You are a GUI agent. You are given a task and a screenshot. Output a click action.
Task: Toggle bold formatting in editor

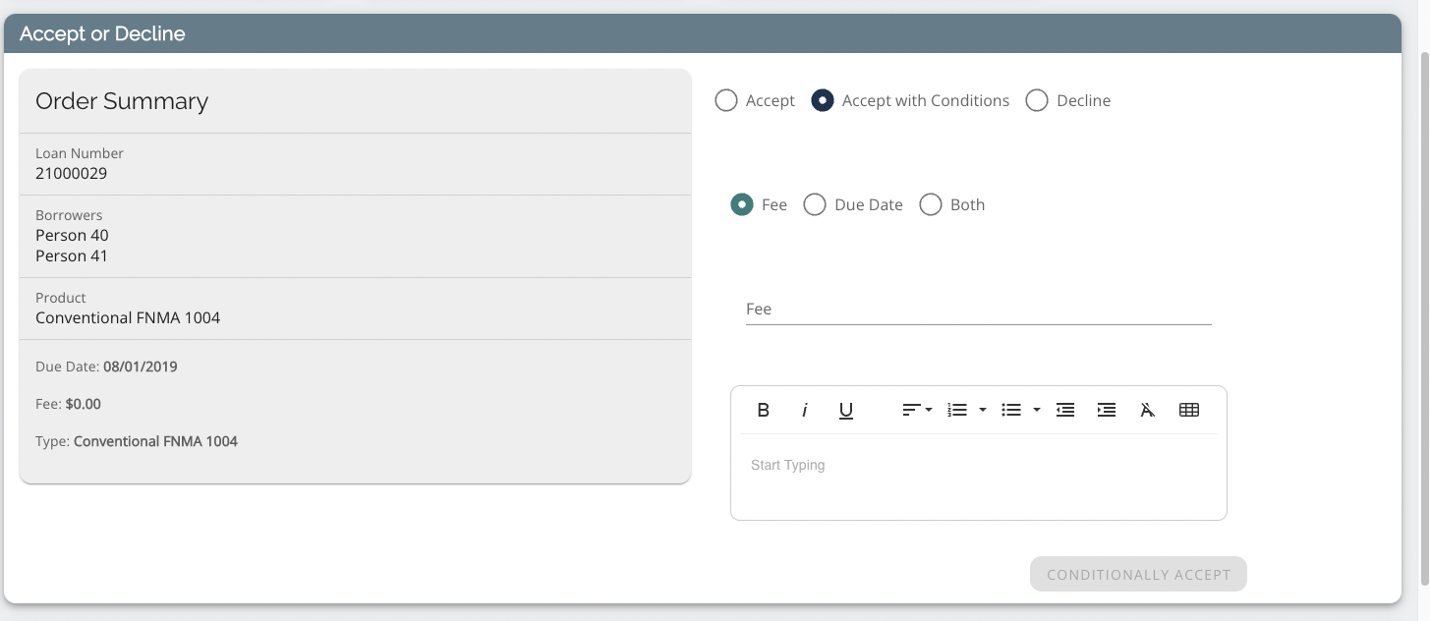pos(763,411)
